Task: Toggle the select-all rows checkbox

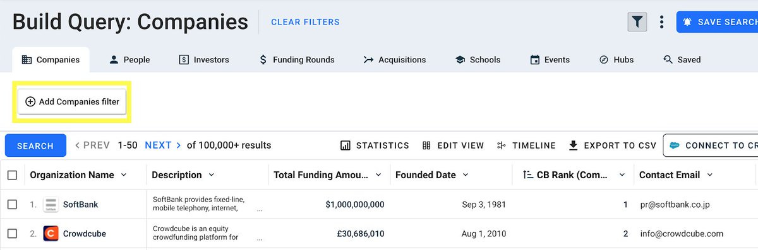Action: [12, 175]
